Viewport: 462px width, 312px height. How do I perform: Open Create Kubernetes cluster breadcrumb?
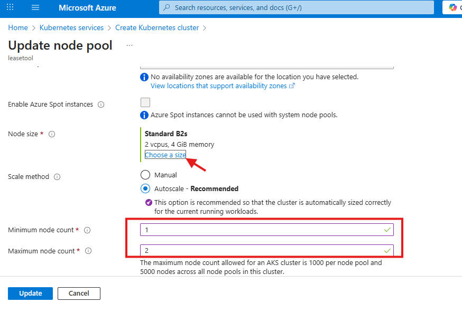156,27
